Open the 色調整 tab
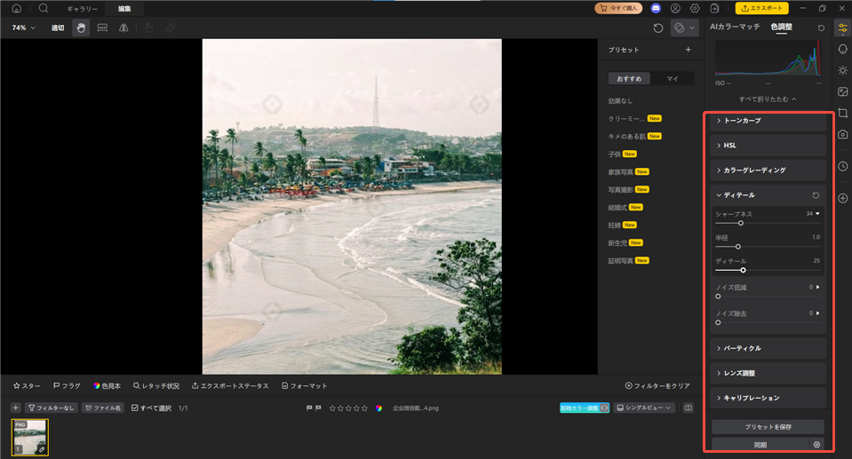The width and height of the screenshot is (852, 459). (781, 27)
